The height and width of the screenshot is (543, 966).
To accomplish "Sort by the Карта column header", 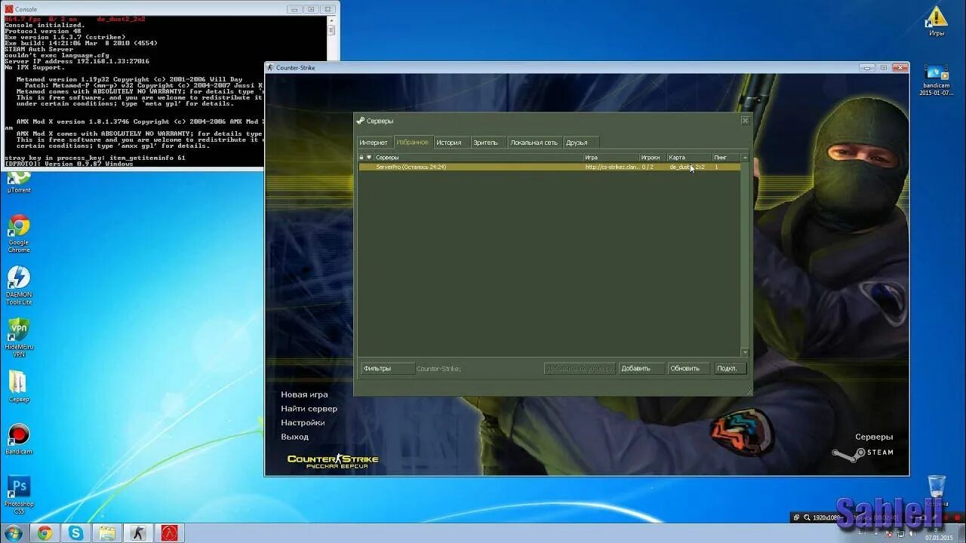I will [x=689, y=158].
